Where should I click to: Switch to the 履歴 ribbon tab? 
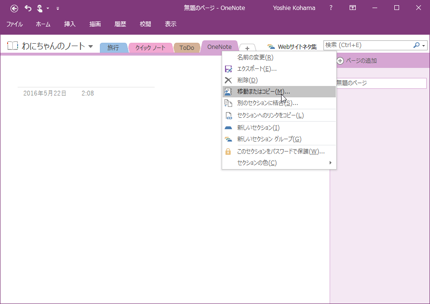click(x=120, y=24)
